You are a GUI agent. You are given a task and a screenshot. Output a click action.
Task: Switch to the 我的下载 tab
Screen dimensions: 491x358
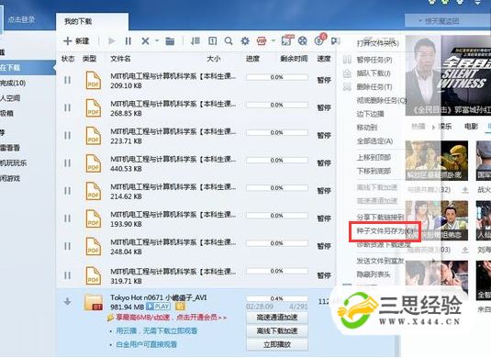[78, 21]
